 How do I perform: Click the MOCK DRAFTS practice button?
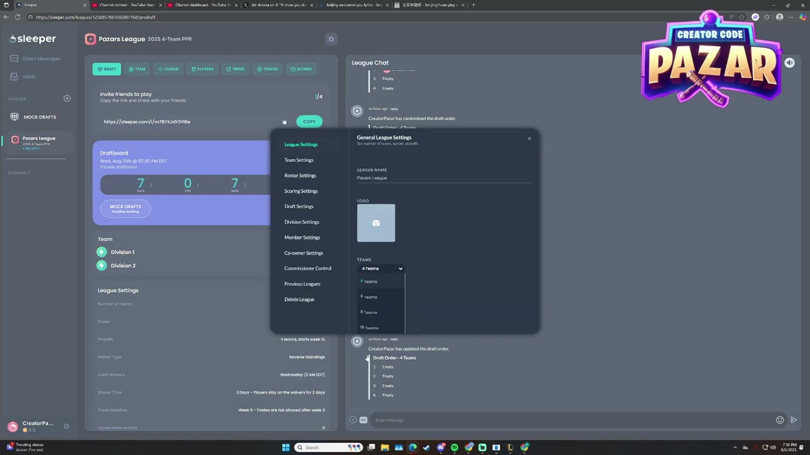(x=125, y=209)
